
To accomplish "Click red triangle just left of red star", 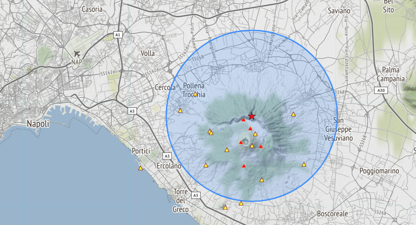I will (243, 120).
